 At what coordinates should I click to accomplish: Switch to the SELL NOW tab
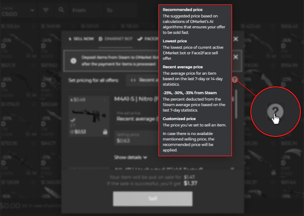[81, 39]
